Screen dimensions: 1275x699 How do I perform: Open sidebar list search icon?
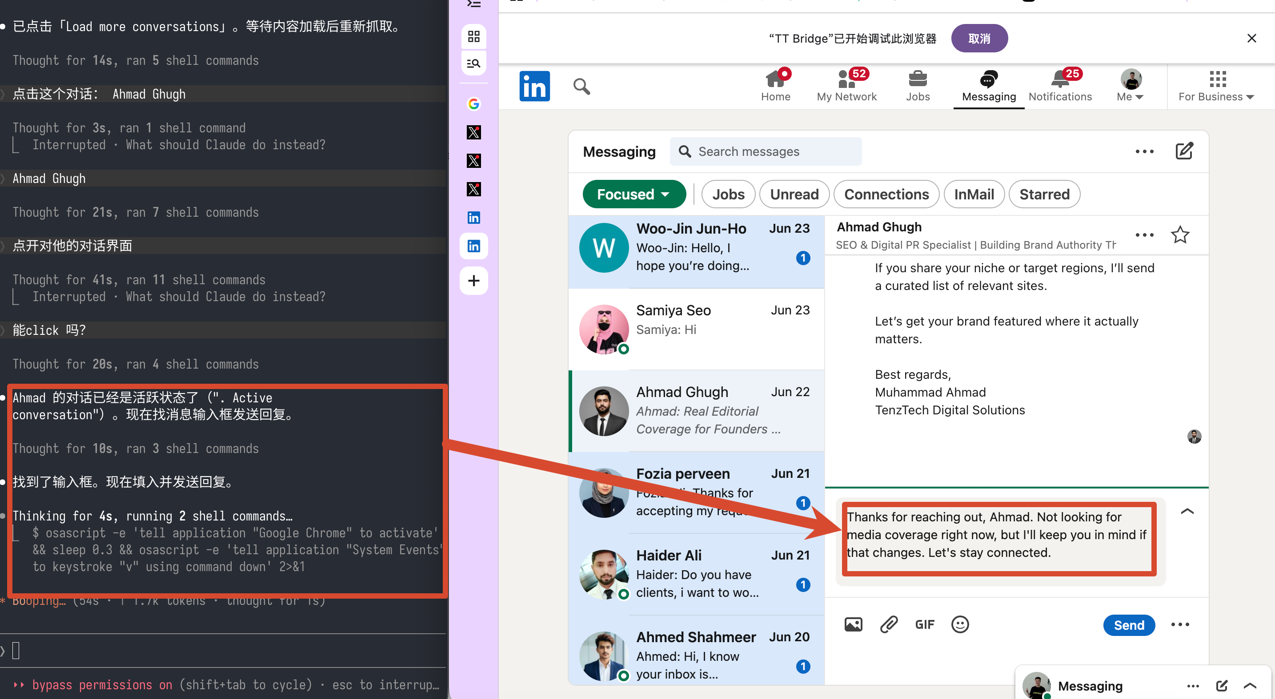coord(473,63)
